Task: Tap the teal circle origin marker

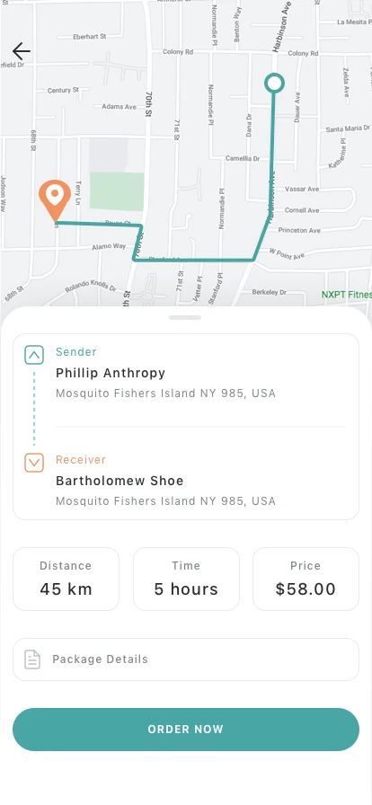Action: (274, 84)
